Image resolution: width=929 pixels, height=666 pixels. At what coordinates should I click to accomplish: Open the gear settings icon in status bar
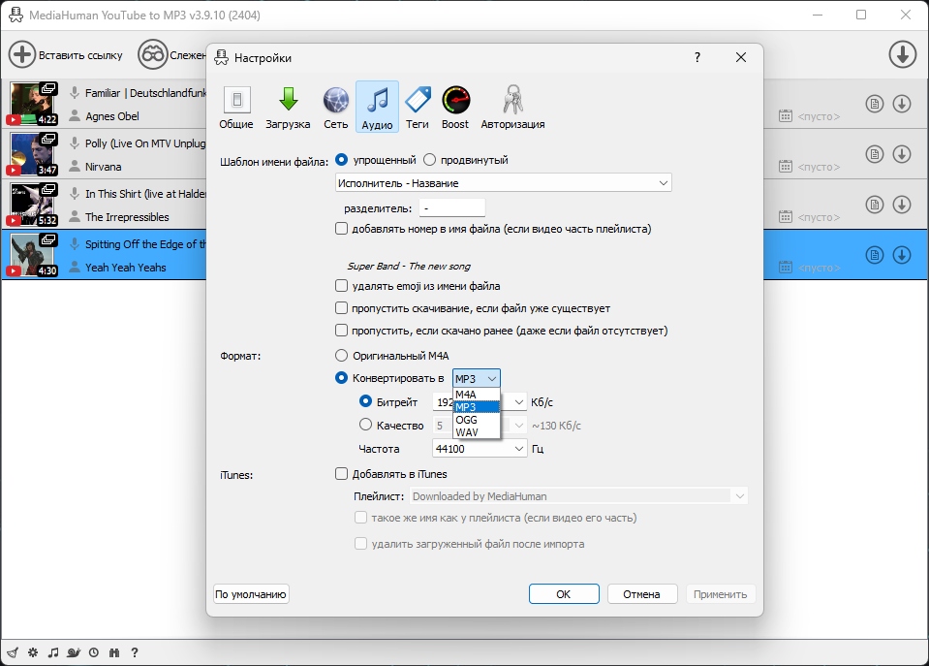tap(33, 652)
